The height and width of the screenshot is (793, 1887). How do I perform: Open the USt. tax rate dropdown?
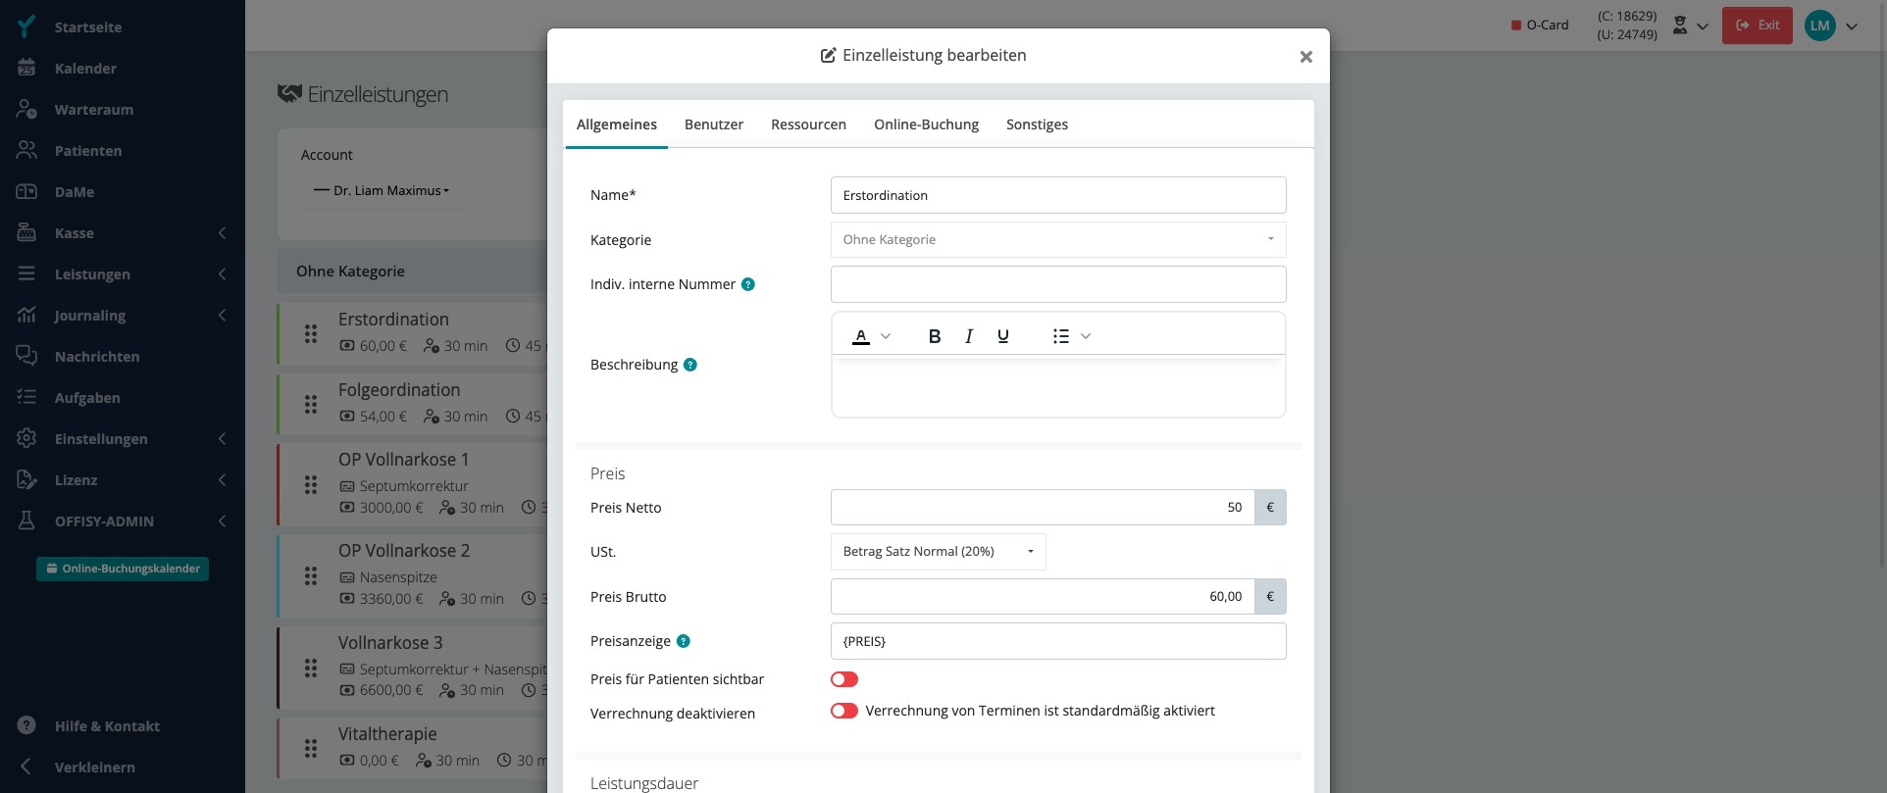point(938,552)
